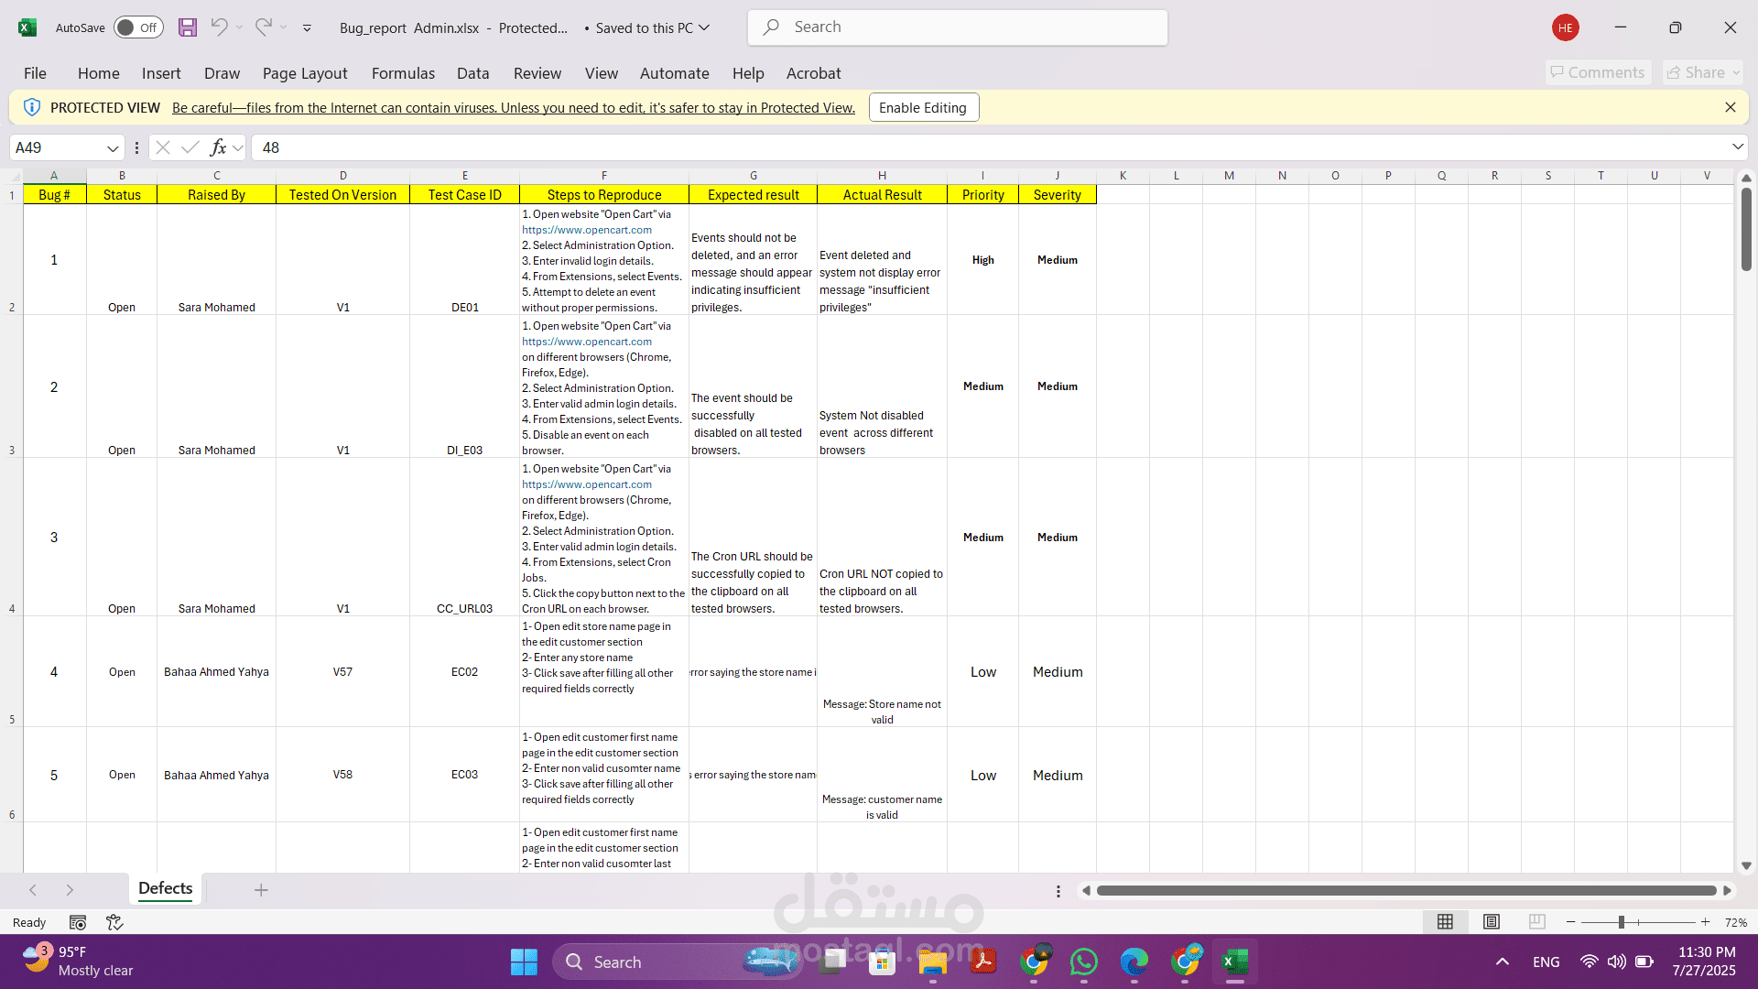The height and width of the screenshot is (989, 1758).
Task: Open the Formulas ribbon tab
Action: 403,73
